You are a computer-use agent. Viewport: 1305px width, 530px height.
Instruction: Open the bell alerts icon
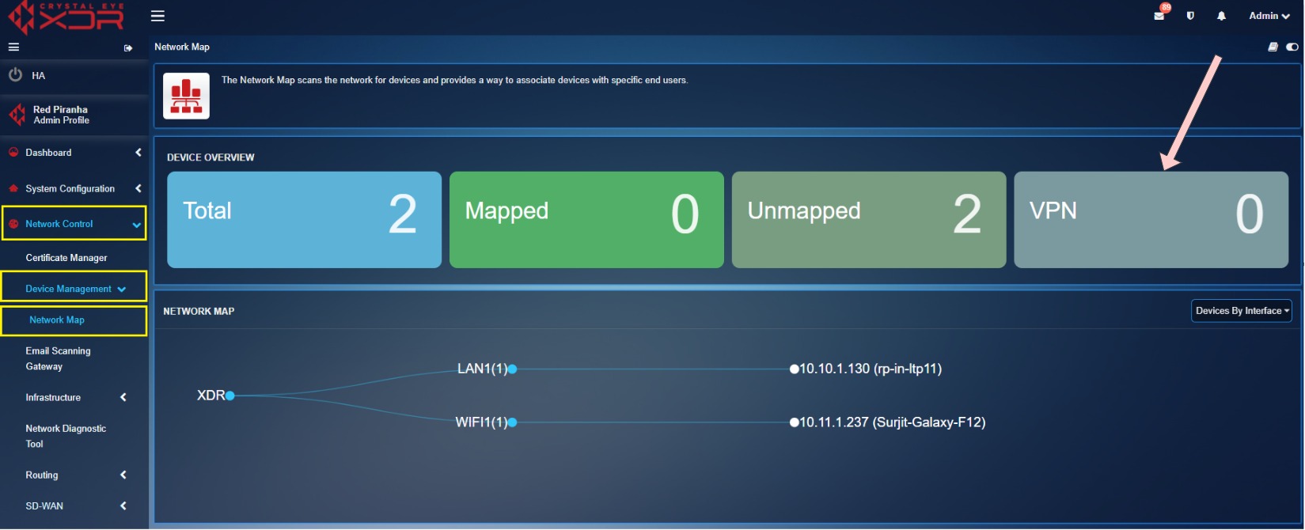pyautogui.click(x=1221, y=16)
